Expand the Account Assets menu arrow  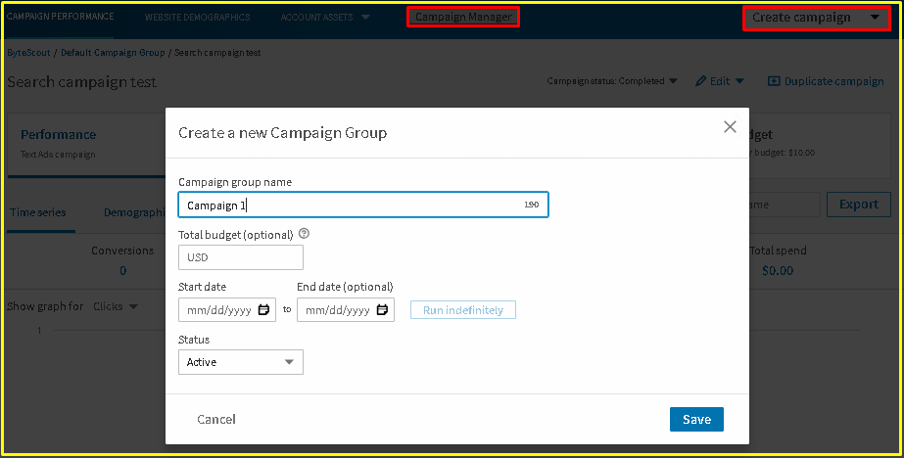(x=365, y=18)
